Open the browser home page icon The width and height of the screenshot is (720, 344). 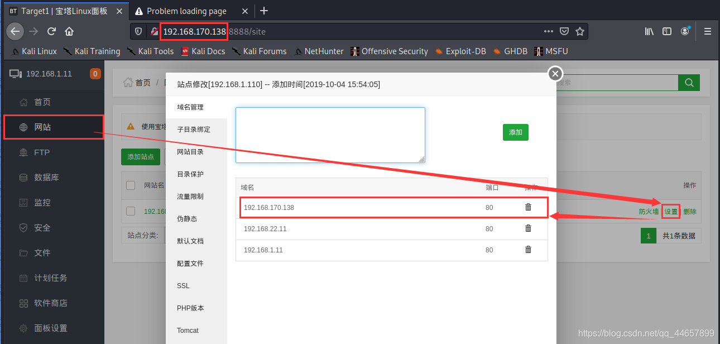coord(69,31)
